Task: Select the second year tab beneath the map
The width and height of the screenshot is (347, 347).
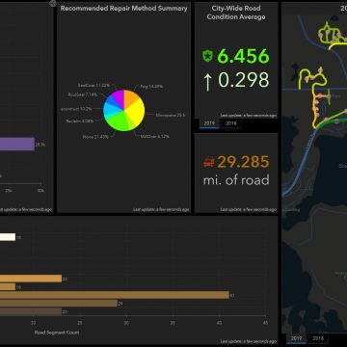Action: [x=318, y=338]
